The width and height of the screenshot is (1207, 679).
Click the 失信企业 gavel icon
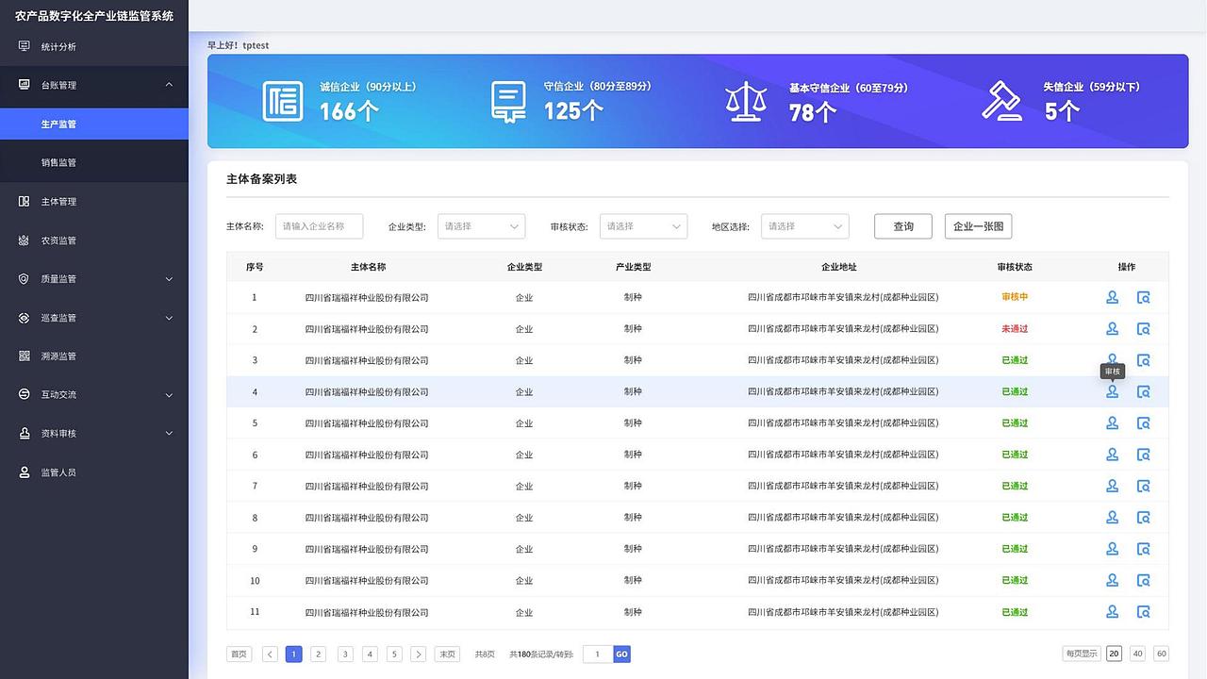coord(1002,100)
